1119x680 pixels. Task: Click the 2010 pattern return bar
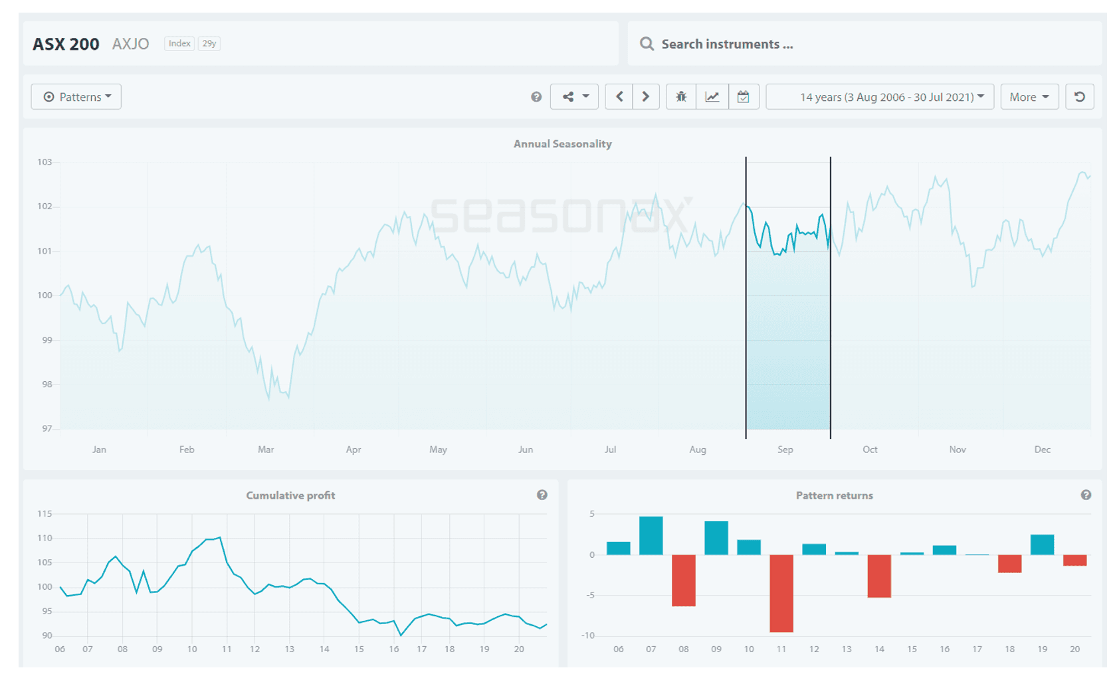[x=749, y=547]
